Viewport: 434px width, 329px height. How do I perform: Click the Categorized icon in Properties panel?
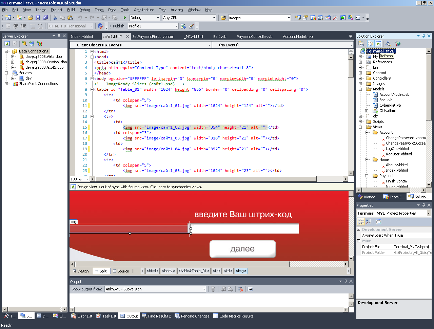coord(361,221)
